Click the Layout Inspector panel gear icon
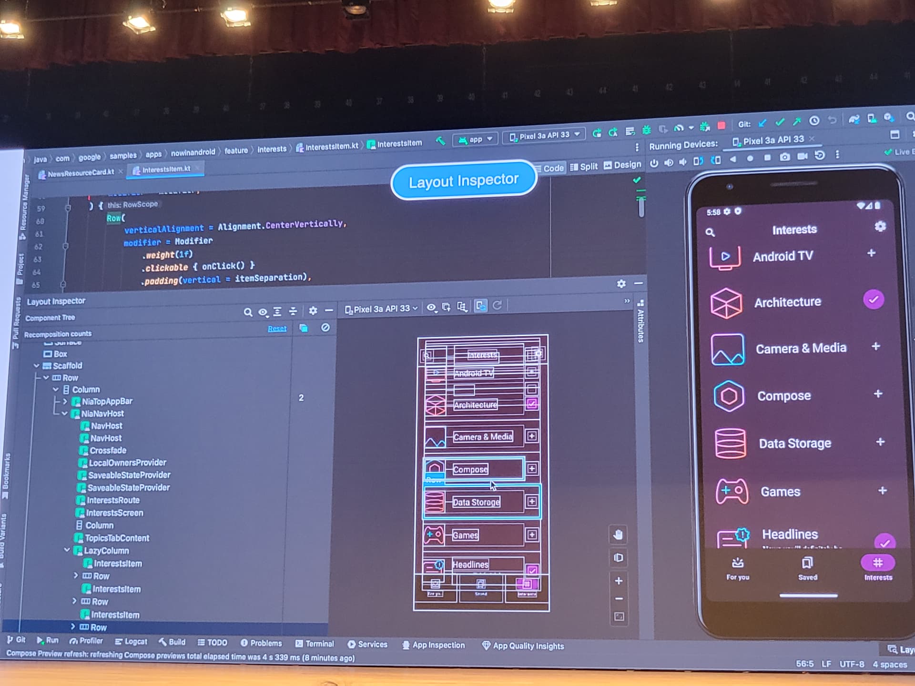The image size is (915, 686). click(x=621, y=284)
